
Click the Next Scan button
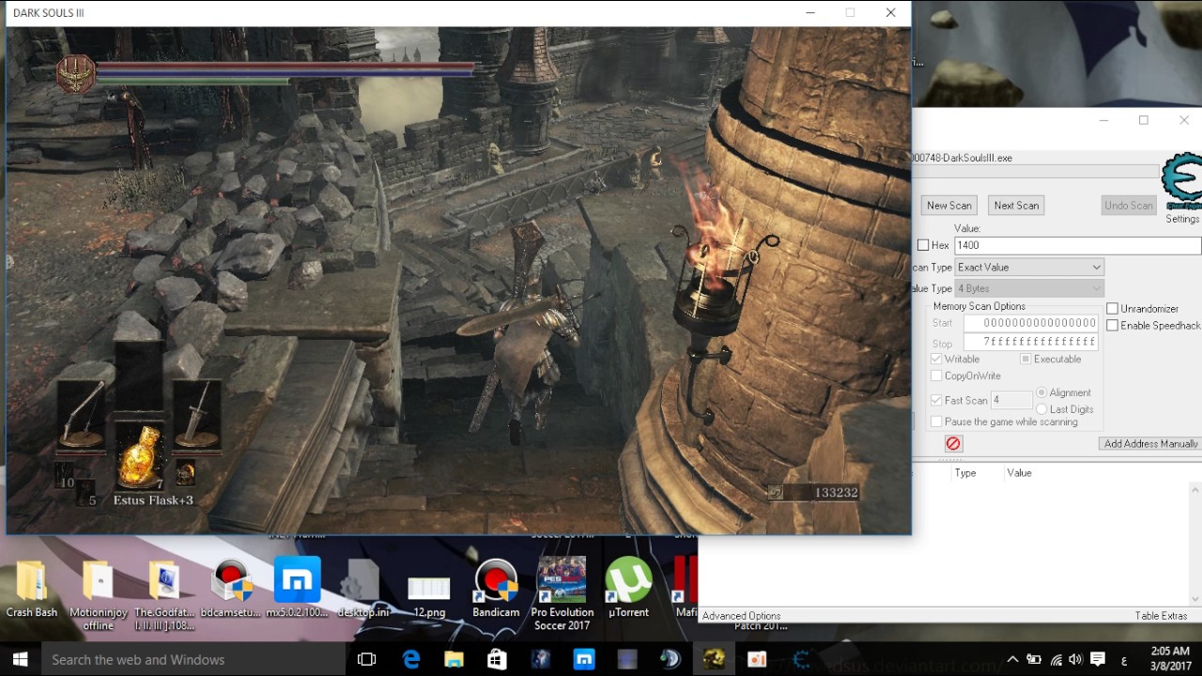pos(1016,206)
